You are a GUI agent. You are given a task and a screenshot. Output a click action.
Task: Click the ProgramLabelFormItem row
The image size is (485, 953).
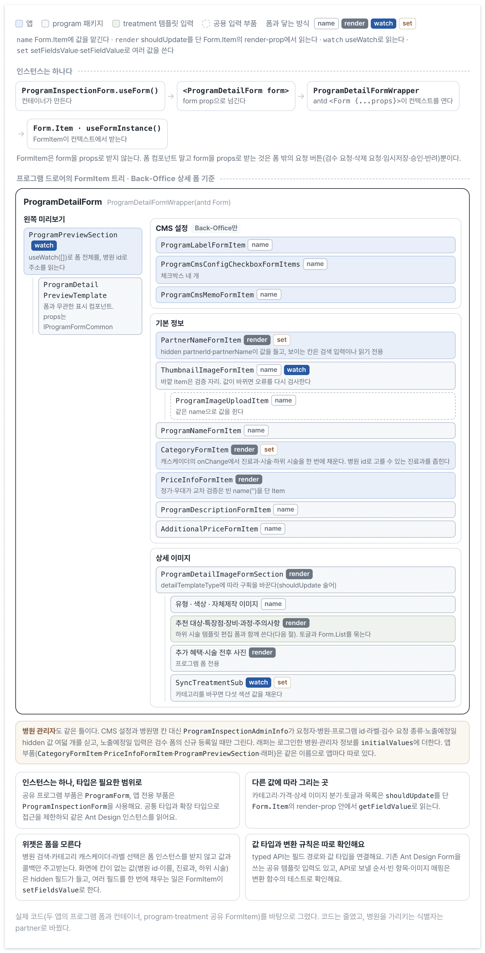(x=305, y=245)
